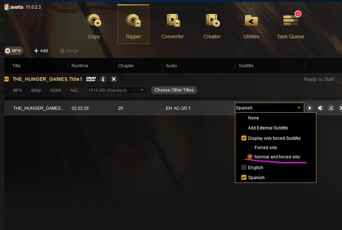The height and width of the screenshot is (230, 342).
Task: Open the Converter module
Action: click(x=173, y=26)
